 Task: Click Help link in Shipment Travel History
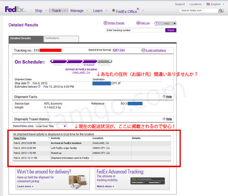coord(169,119)
